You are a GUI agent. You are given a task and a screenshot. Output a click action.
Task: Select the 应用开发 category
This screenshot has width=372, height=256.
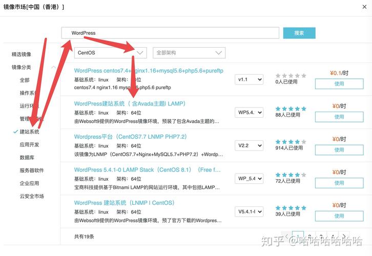(29, 144)
